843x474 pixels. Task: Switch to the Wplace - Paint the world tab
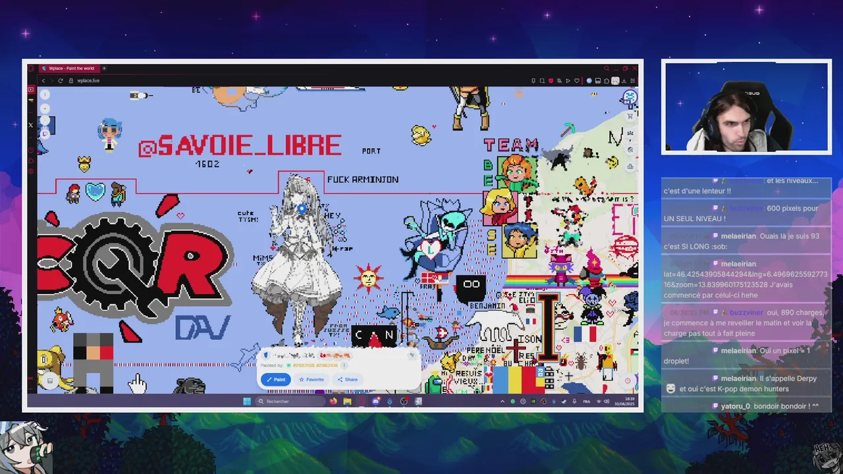(x=70, y=68)
